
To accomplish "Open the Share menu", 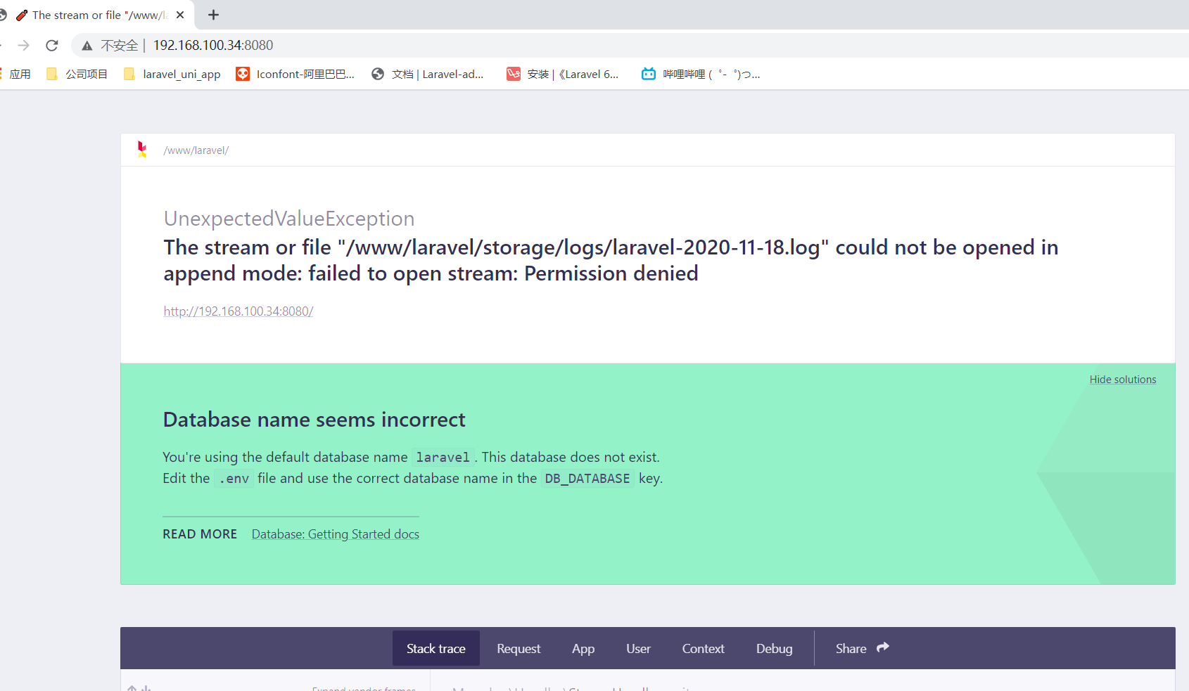I will (x=862, y=648).
